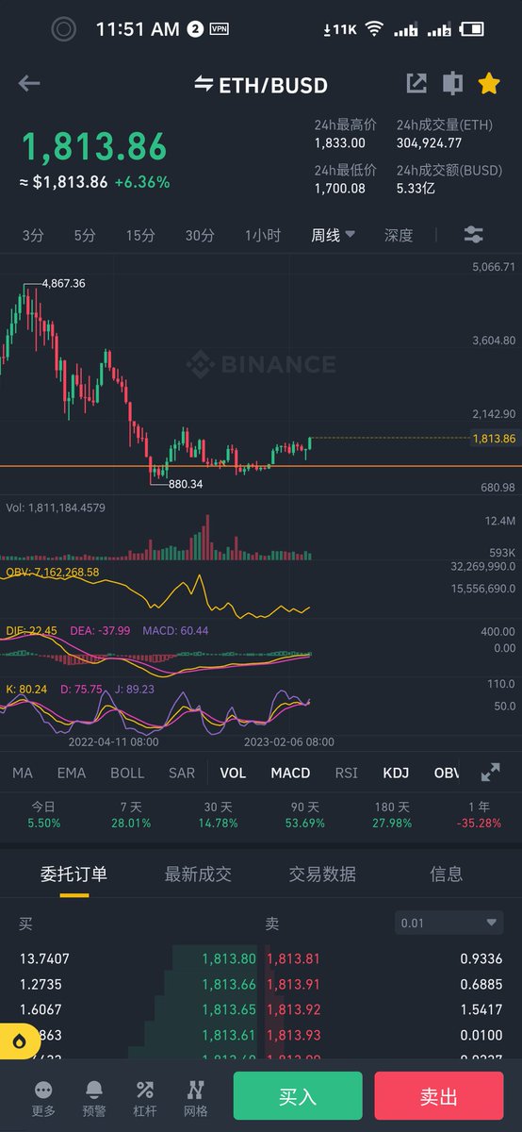Tap the 4,867.36 chart high label

[x=65, y=283]
